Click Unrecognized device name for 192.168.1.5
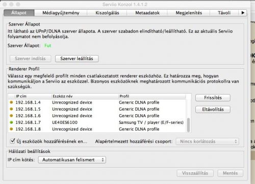 72,109
